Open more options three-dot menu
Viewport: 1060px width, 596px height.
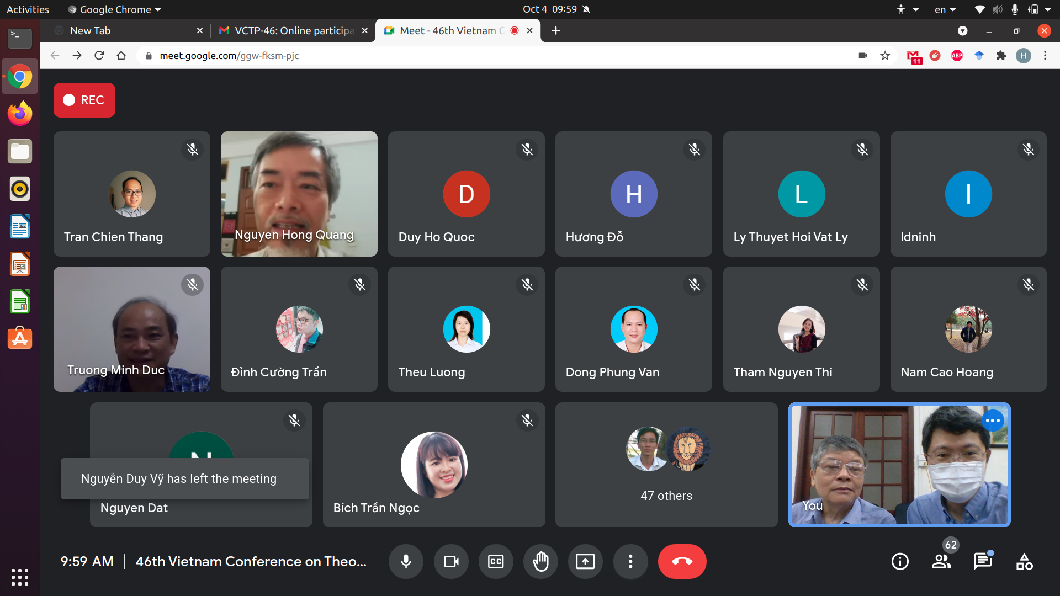[x=630, y=562]
